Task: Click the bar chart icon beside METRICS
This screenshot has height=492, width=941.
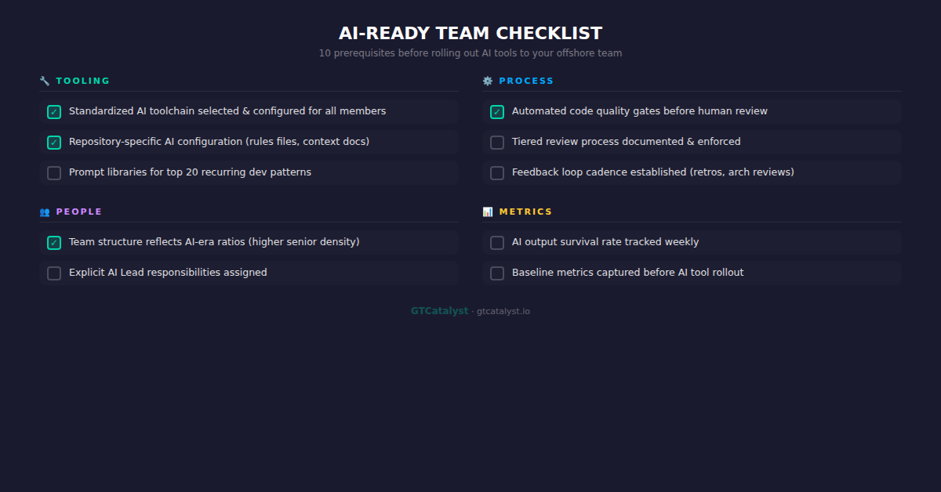Action: [x=486, y=211]
